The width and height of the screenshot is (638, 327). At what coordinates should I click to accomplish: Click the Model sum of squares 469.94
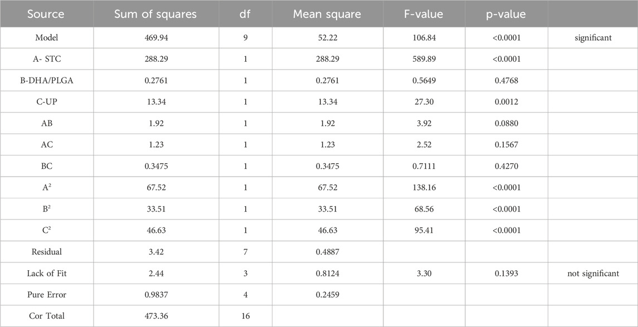click(156, 37)
